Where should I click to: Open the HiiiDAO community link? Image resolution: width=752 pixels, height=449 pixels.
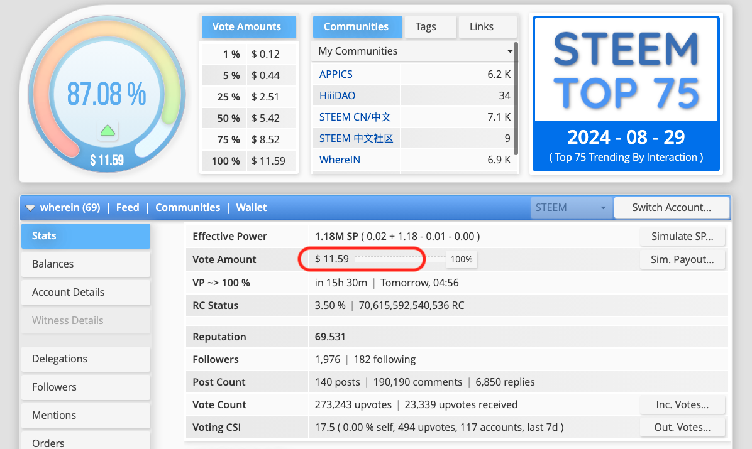pyautogui.click(x=337, y=96)
